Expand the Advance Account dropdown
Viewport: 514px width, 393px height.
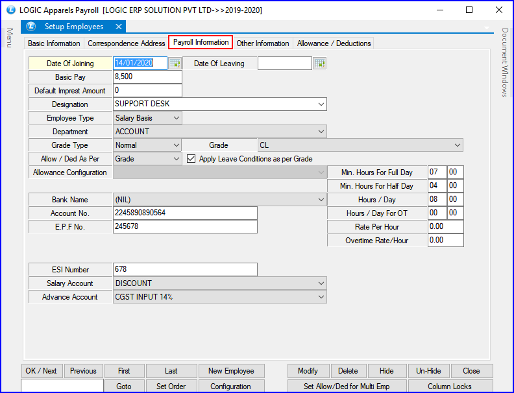[321, 297]
